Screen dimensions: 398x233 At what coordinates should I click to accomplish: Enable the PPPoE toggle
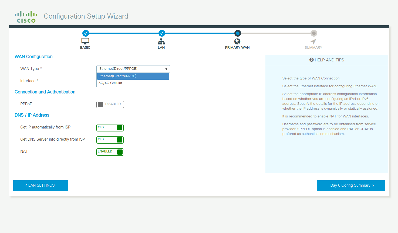(x=110, y=104)
